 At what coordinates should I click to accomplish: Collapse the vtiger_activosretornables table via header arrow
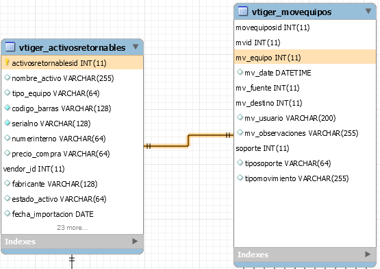point(136,47)
